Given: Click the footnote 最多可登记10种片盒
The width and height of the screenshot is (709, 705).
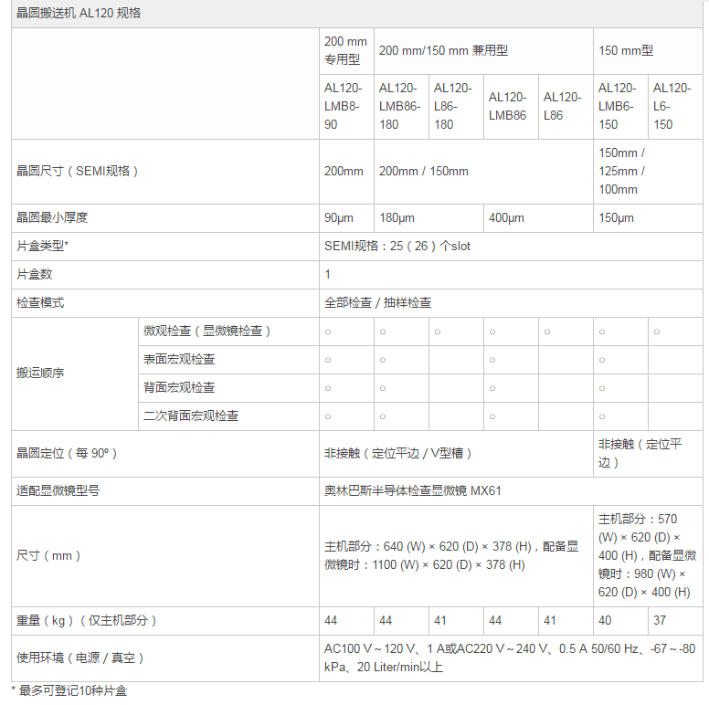Looking at the screenshot, I should [x=72, y=690].
